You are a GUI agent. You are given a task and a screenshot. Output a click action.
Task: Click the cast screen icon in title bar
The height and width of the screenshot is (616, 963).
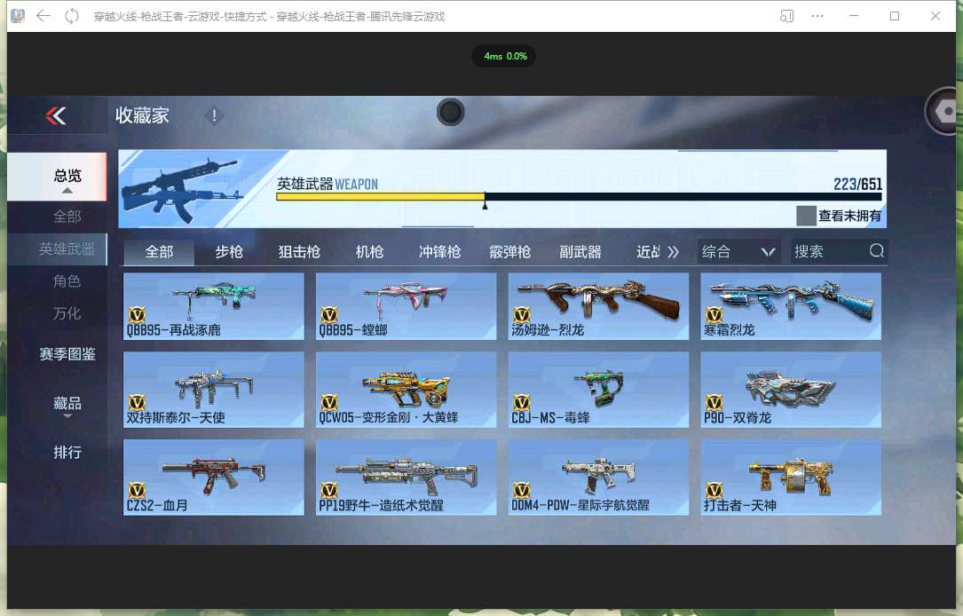tap(786, 16)
